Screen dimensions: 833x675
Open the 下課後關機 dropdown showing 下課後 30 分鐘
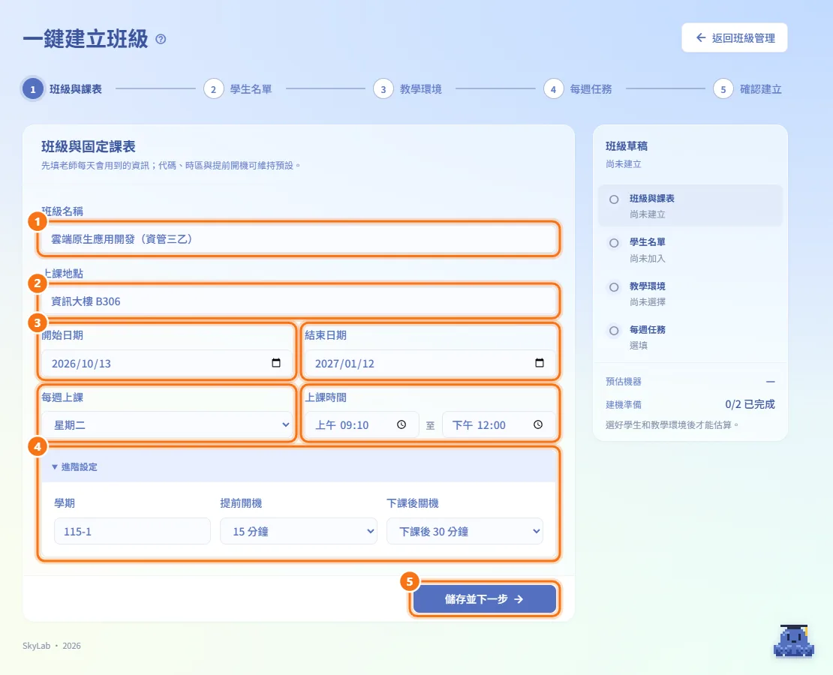click(x=465, y=531)
